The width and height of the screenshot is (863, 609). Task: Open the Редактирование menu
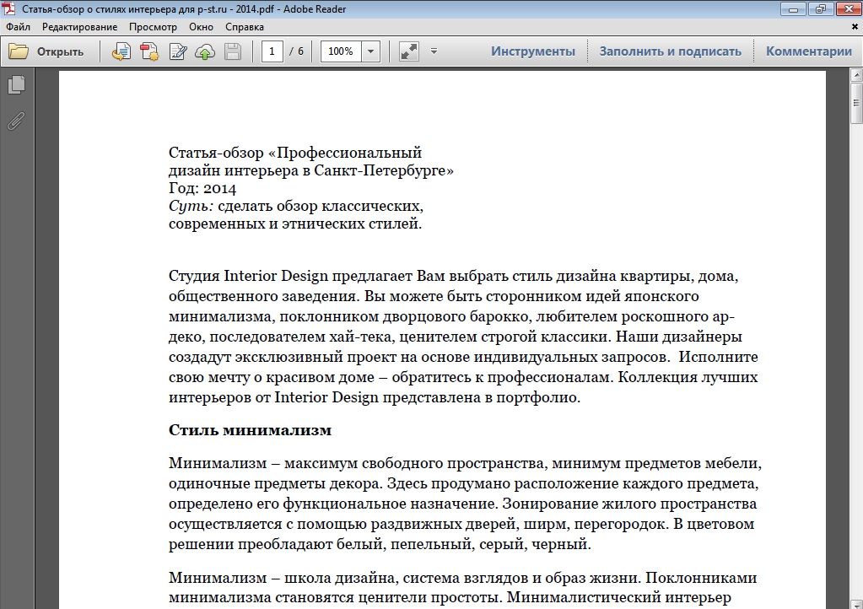pyautogui.click(x=80, y=27)
